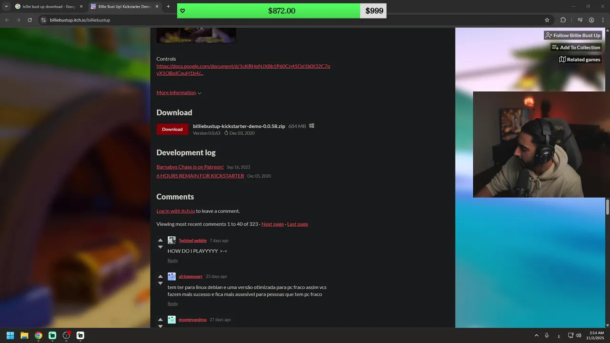This screenshot has width=610, height=343.
Task: Go to the Next page of comments
Action: coord(273,224)
